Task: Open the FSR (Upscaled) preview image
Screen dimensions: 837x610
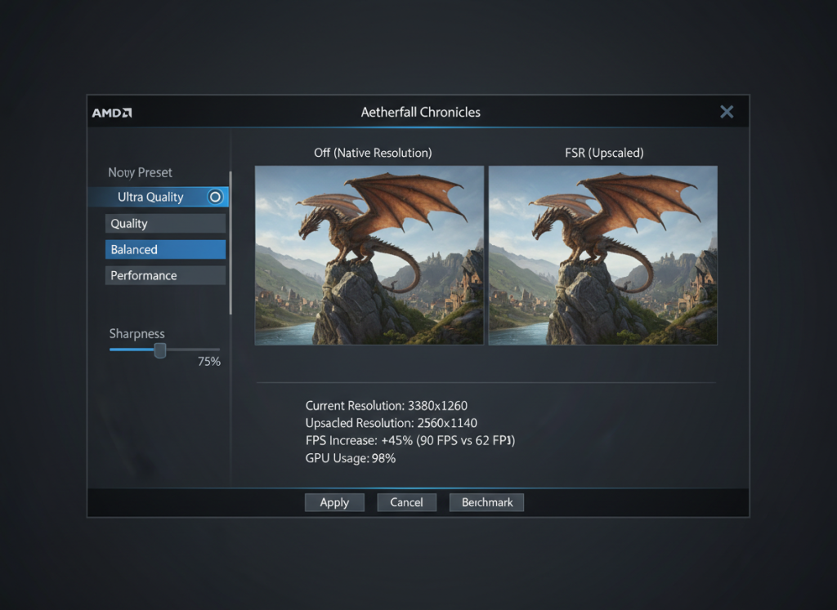Action: 603,256
